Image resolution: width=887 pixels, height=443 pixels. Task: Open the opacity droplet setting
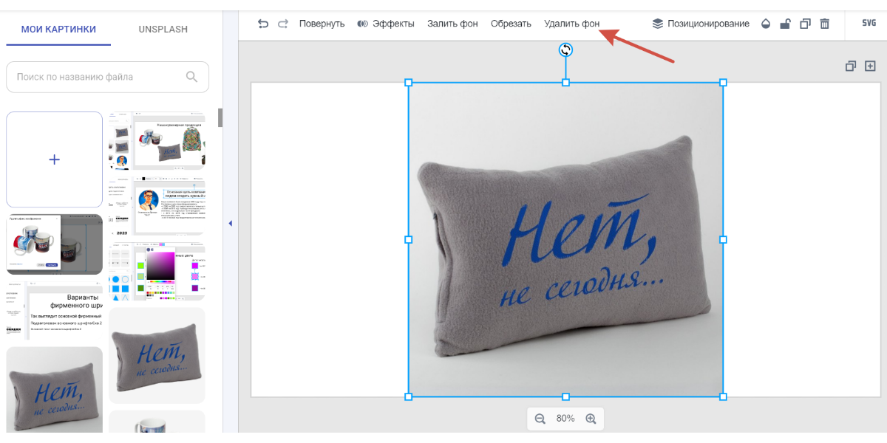point(766,24)
